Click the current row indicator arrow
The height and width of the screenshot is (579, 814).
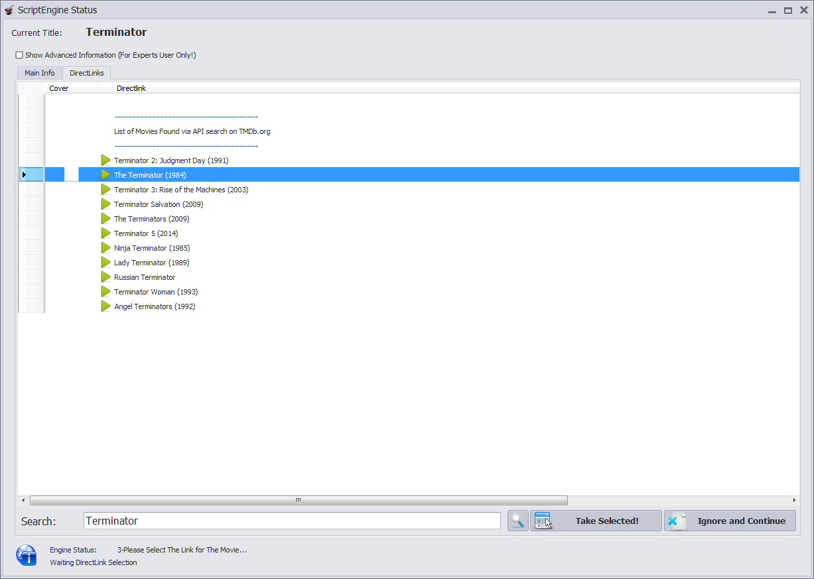coord(24,175)
